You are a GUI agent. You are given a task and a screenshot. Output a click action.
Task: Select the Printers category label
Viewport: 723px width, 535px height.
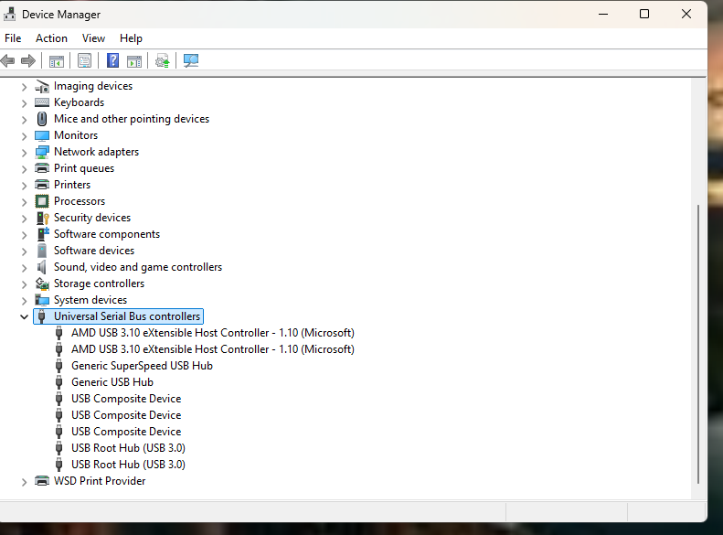click(x=72, y=185)
